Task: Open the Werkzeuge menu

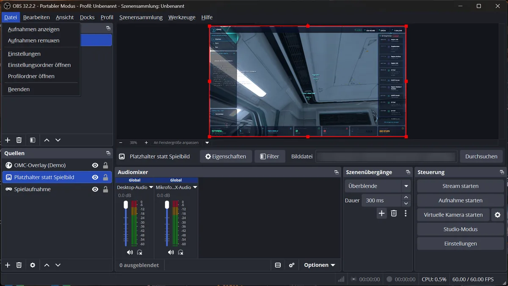Action: pos(182,17)
